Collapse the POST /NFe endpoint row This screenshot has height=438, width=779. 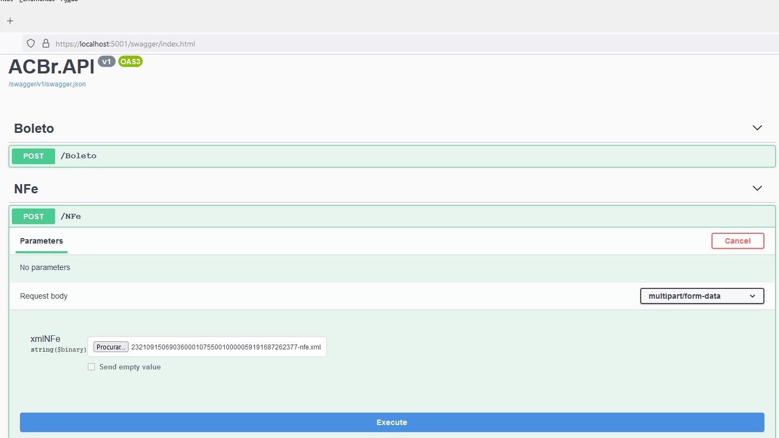(392, 217)
